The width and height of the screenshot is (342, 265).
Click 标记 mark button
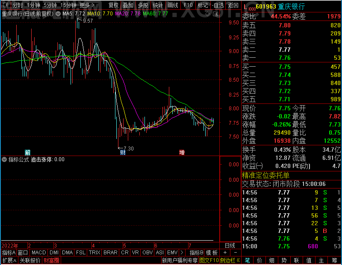point(203,5)
